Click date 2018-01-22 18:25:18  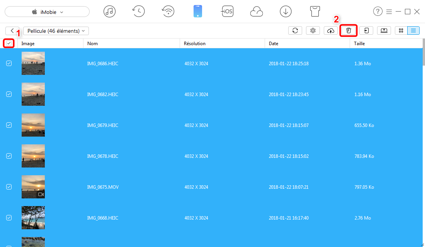(289, 64)
